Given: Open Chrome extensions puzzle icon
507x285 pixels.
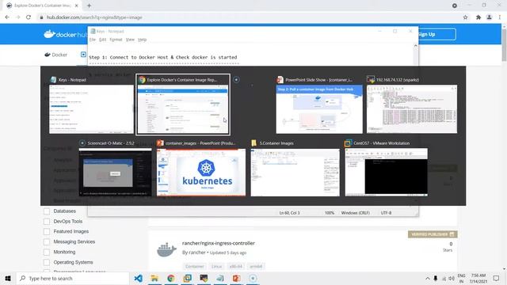Looking at the screenshot, I should tap(478, 17).
